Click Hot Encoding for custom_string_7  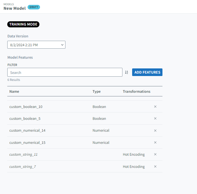pyautogui.click(x=134, y=167)
